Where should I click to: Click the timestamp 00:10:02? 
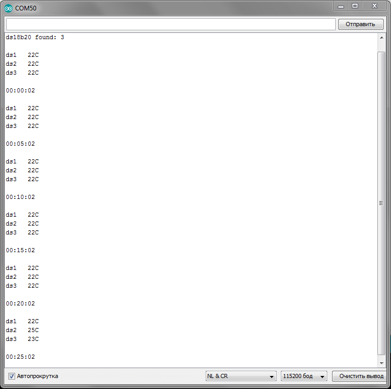[20, 197]
